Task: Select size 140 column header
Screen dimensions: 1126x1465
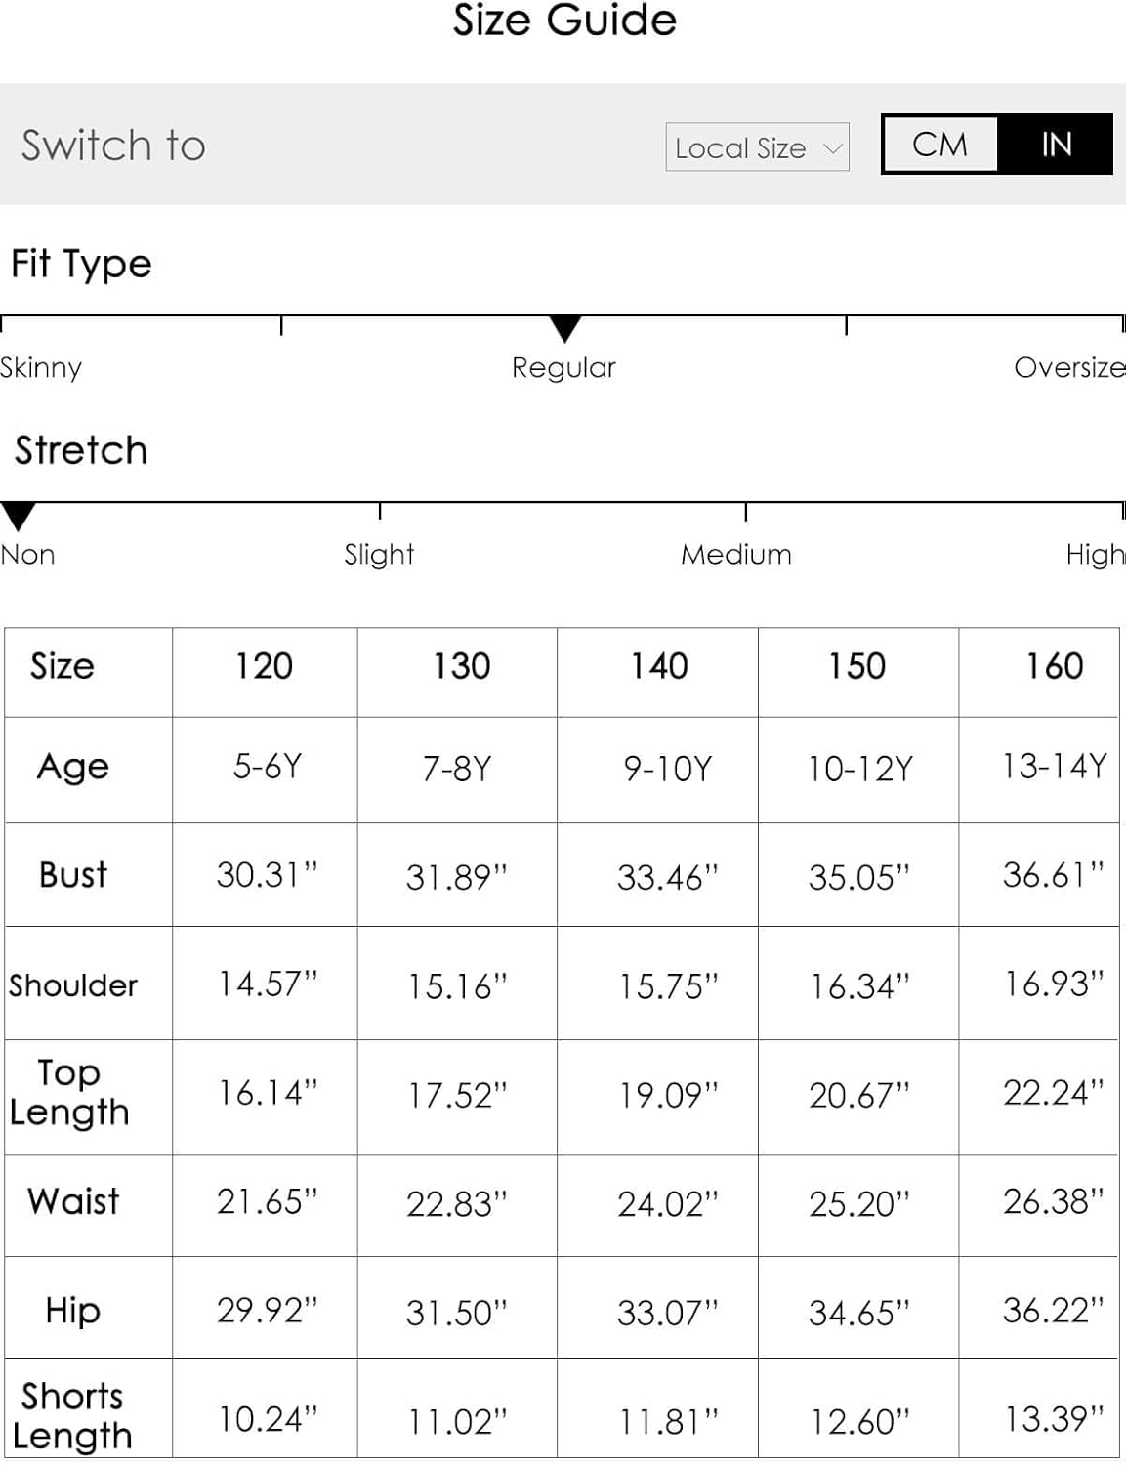Action: tap(659, 666)
